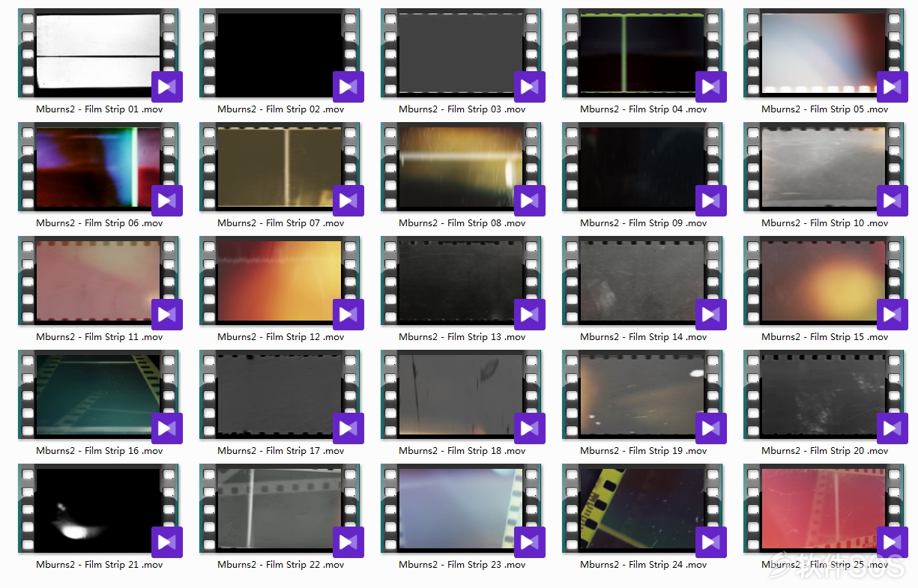This screenshot has width=918, height=588.
Task: Click the file name "Mburns2 - Film Strip 16 .mov"
Action: coord(99,451)
